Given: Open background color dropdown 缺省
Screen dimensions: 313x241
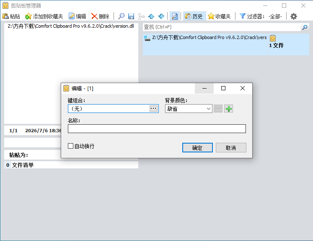Looking at the screenshot, I should coord(189,109).
